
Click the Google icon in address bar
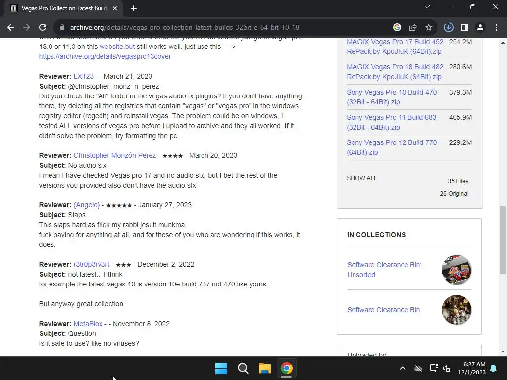pyautogui.click(x=397, y=28)
